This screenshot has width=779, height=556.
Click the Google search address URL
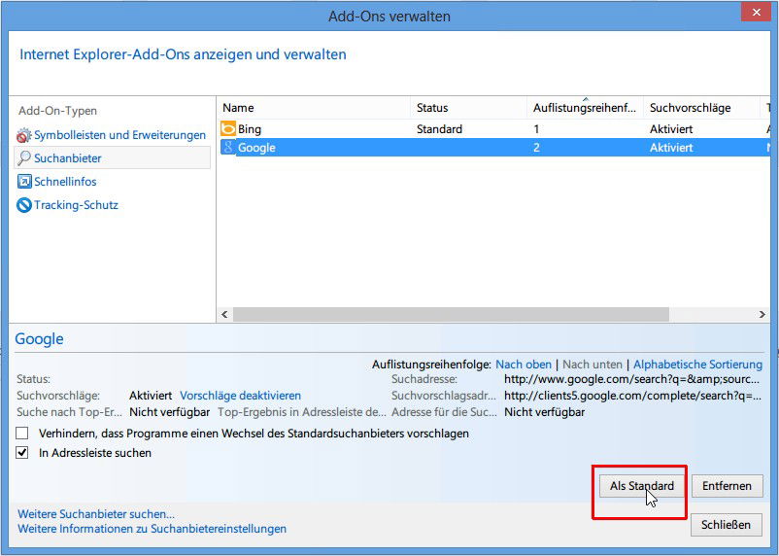click(x=631, y=379)
